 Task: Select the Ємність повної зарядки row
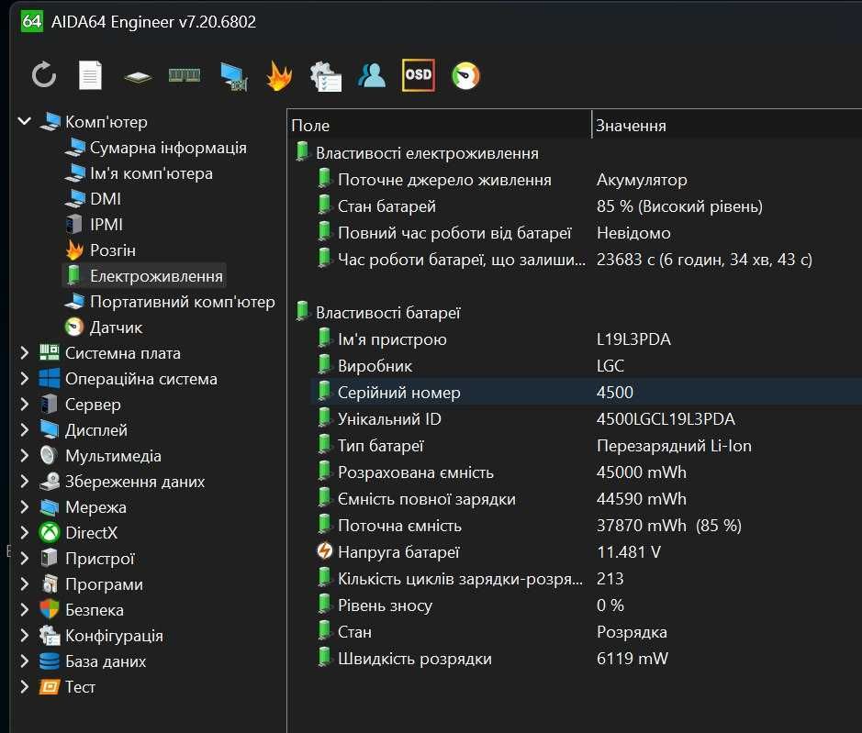[586, 499]
